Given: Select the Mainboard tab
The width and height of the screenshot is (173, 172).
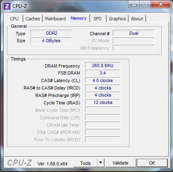Looking at the screenshot, I should click(x=55, y=19).
